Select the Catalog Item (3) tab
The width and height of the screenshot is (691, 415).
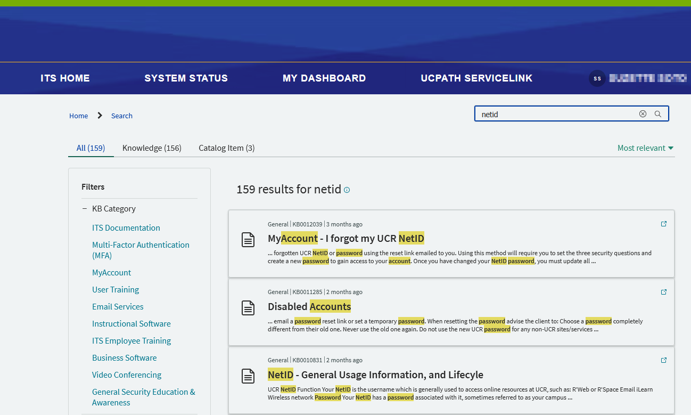(226, 148)
